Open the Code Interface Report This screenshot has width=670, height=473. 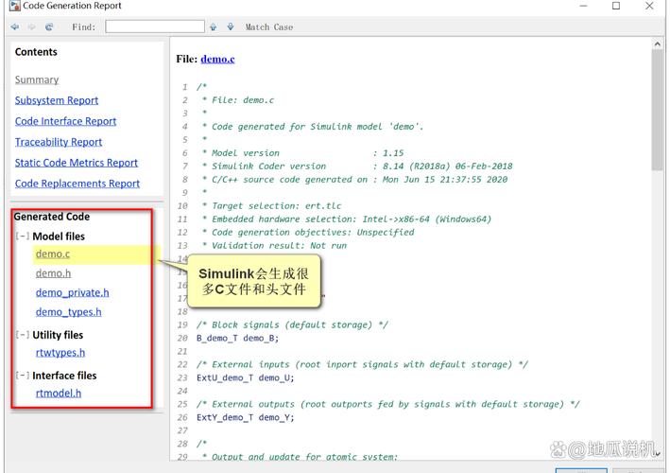coord(65,121)
